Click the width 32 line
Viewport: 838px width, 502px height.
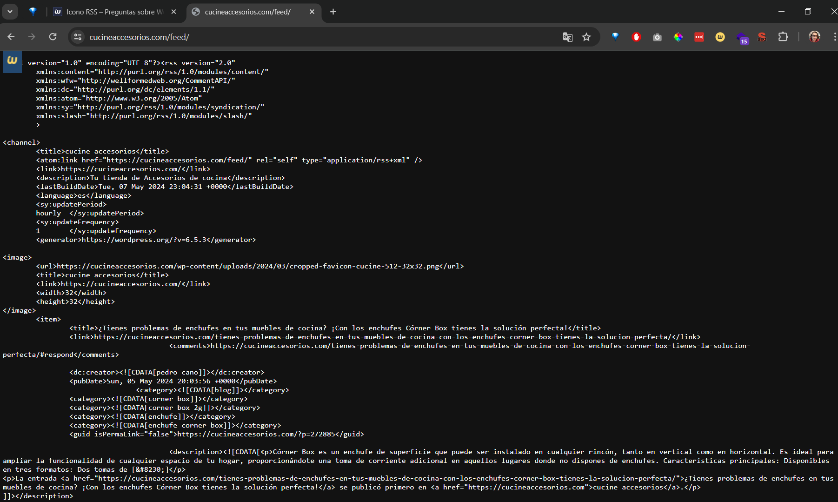point(71,293)
